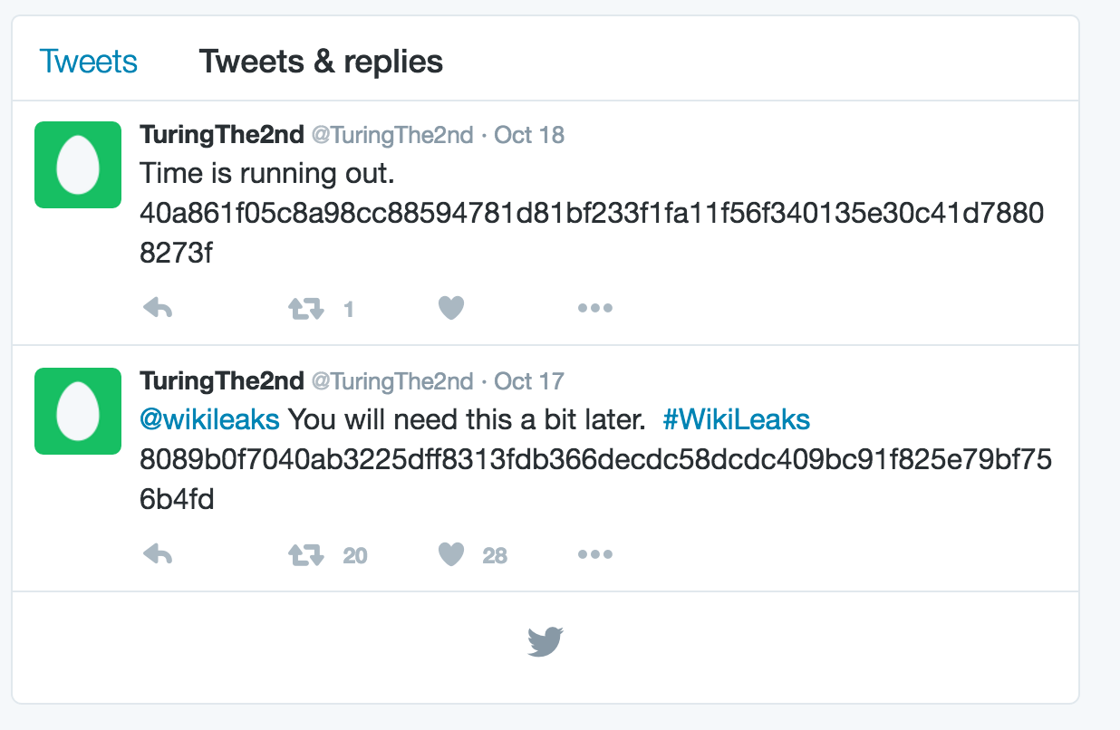Open more options on Oct 18 tweet

(595, 309)
